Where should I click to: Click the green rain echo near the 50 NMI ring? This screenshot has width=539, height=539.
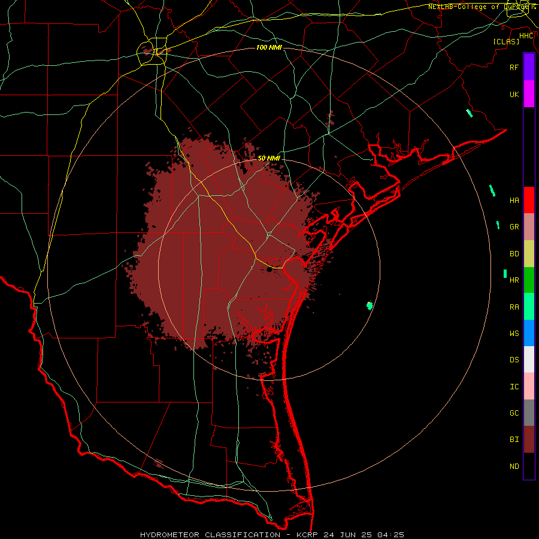(x=370, y=305)
